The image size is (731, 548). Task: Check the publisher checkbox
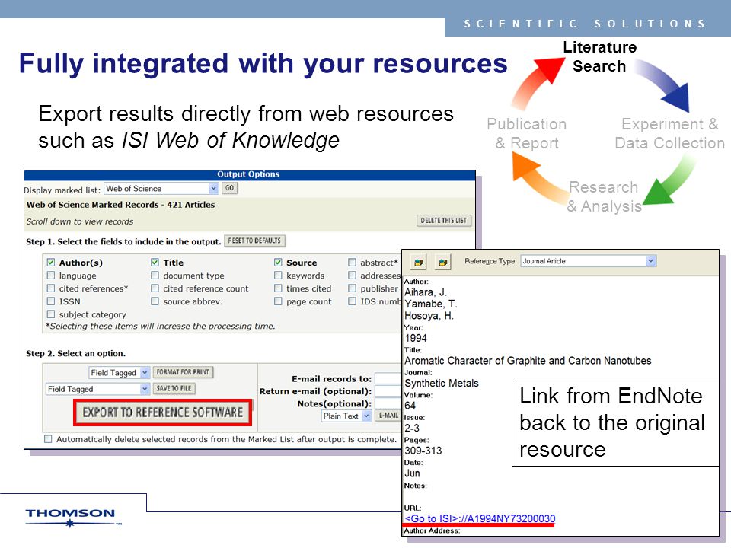[352, 288]
